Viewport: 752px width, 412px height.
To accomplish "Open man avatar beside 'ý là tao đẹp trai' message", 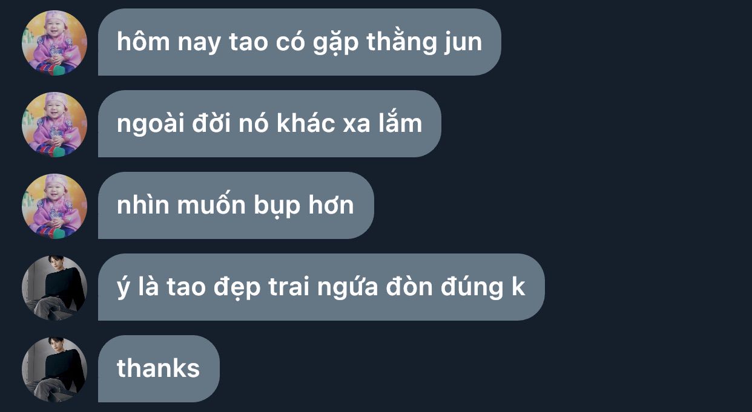I will (54, 287).
